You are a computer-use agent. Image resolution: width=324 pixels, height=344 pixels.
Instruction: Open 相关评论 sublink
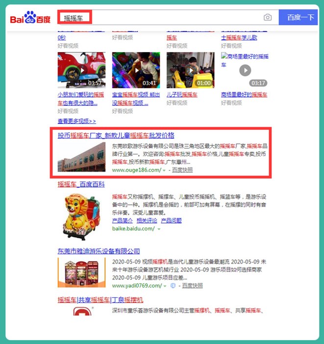pos(147,221)
